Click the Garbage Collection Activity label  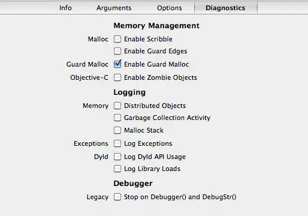167,118
